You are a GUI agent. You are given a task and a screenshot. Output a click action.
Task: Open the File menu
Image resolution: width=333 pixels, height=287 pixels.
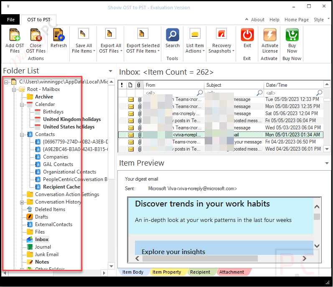10,20
